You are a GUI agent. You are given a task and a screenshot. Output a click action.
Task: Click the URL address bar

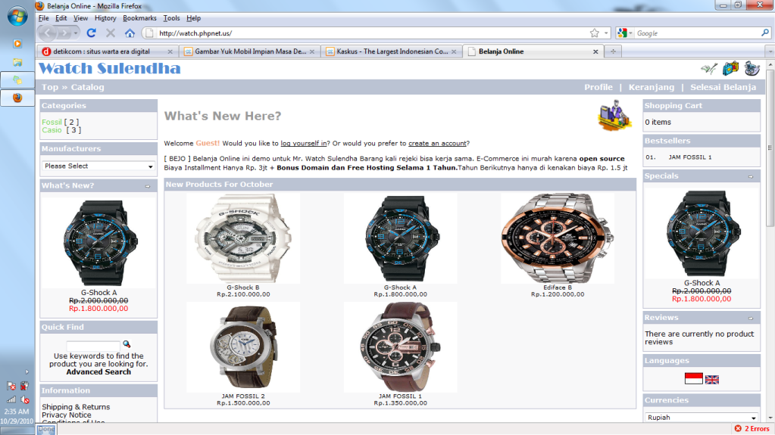tap(372, 33)
